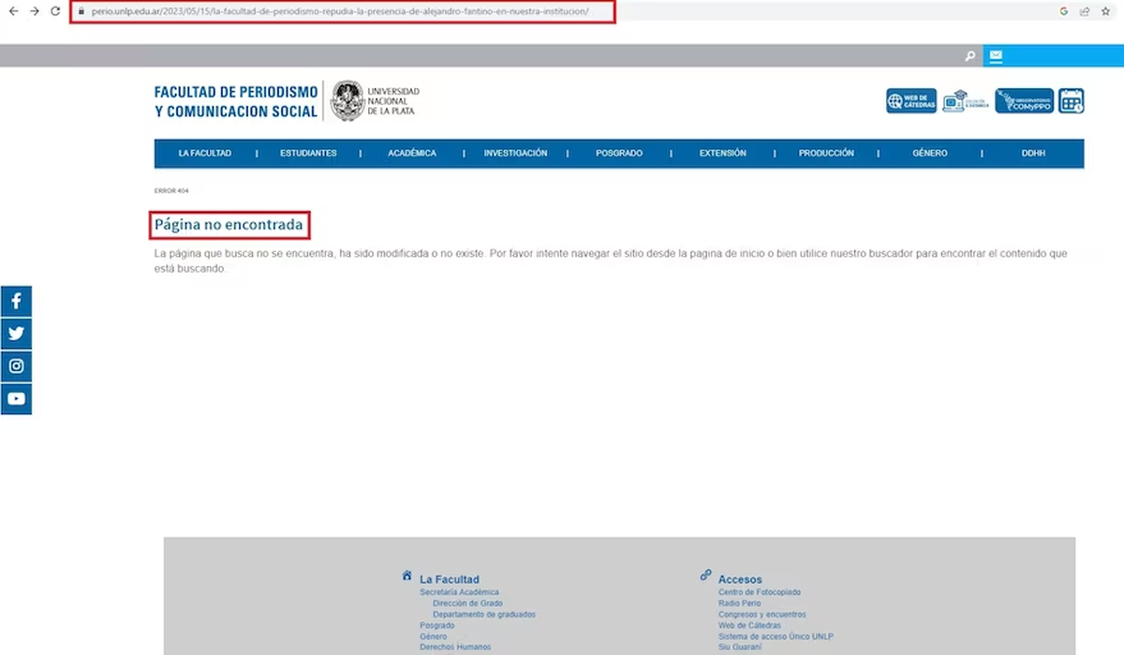Open the Web de Cátedras badge icon
This screenshot has width=1124, height=655.
point(910,101)
